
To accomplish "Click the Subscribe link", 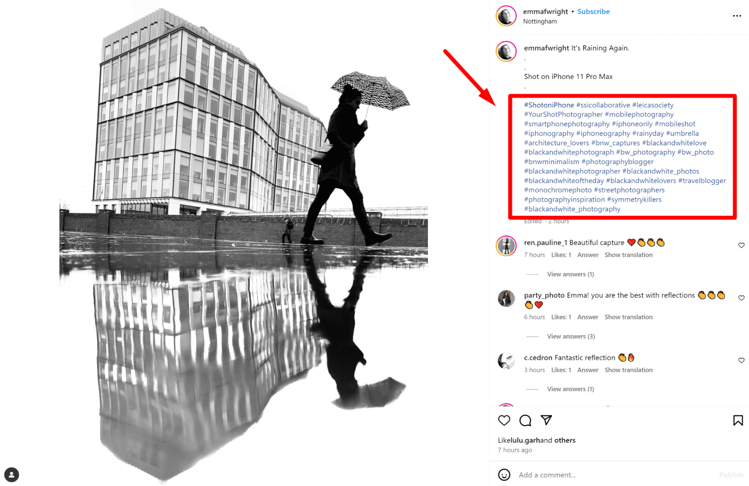I will 594,12.
